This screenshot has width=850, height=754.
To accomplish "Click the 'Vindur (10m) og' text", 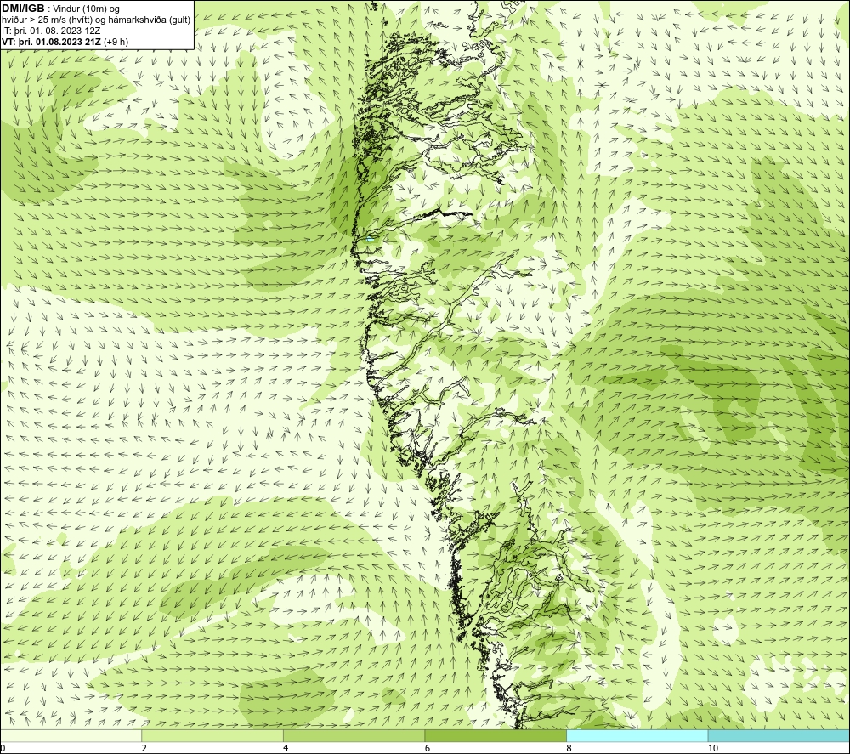I will [x=86, y=9].
